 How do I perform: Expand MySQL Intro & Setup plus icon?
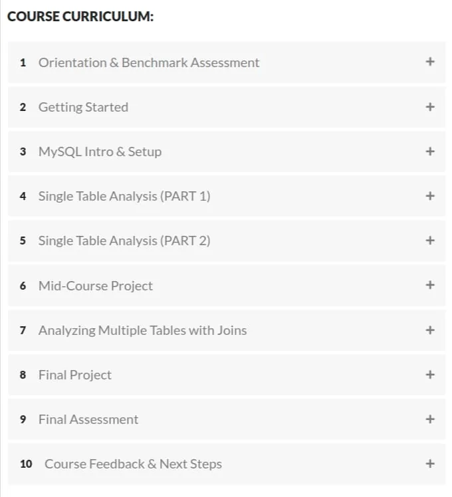(x=430, y=151)
